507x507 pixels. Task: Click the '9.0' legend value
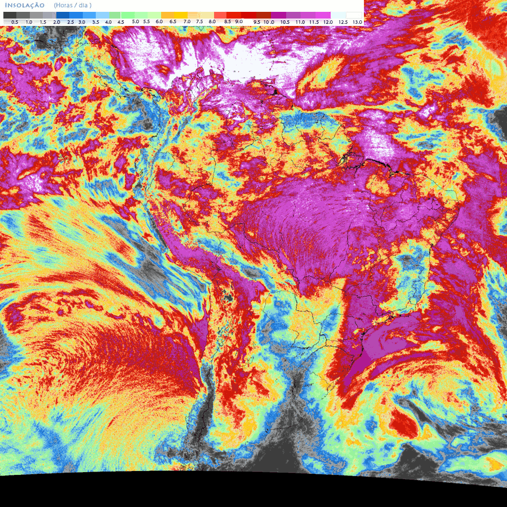coord(239,21)
